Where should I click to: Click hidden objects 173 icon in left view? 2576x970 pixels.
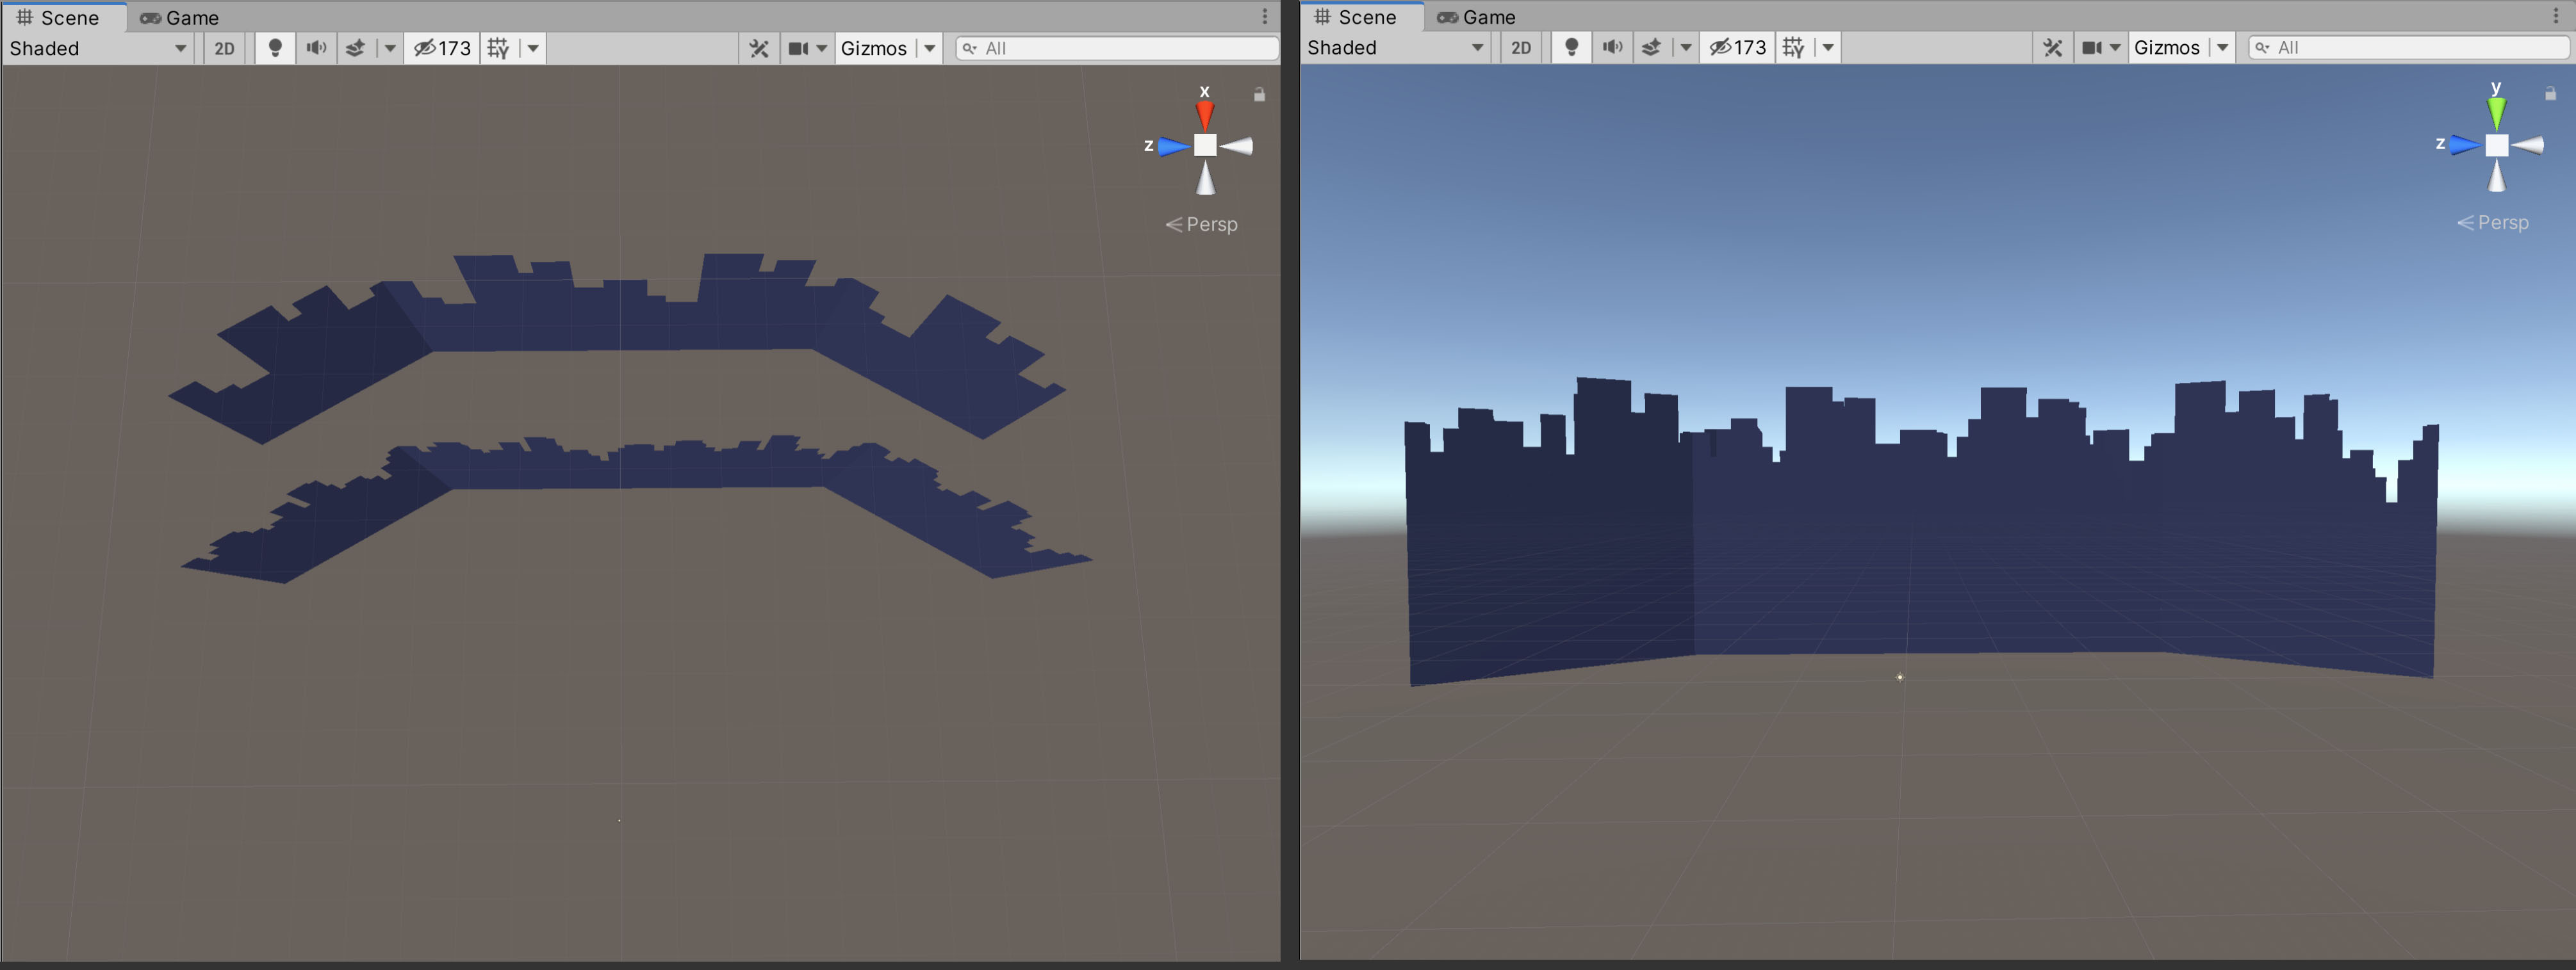pos(443,48)
